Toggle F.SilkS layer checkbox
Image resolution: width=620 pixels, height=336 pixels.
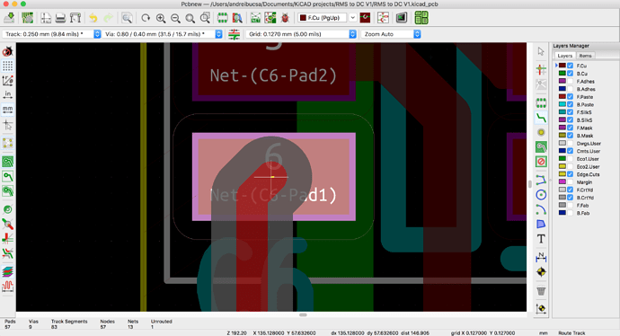coord(571,112)
